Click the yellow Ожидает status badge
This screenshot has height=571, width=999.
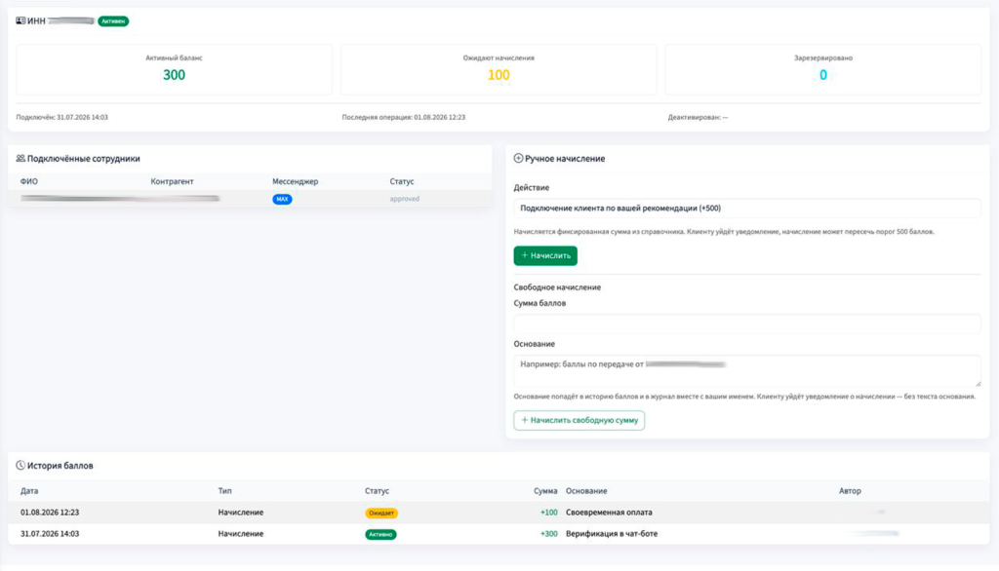[381, 514]
